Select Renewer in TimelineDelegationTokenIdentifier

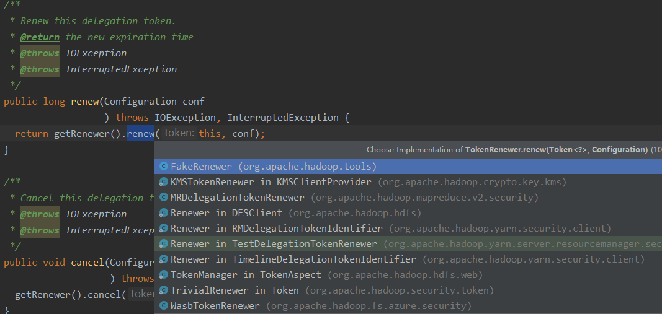click(x=408, y=259)
